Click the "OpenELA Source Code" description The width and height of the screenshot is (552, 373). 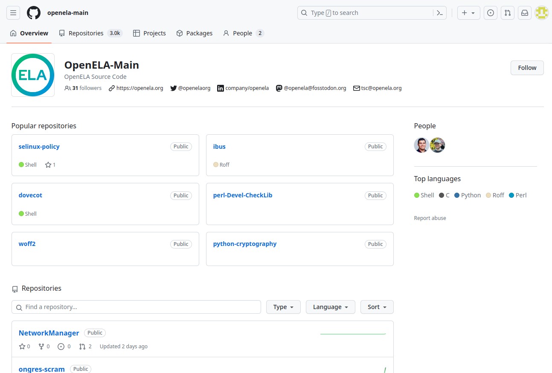96,77
